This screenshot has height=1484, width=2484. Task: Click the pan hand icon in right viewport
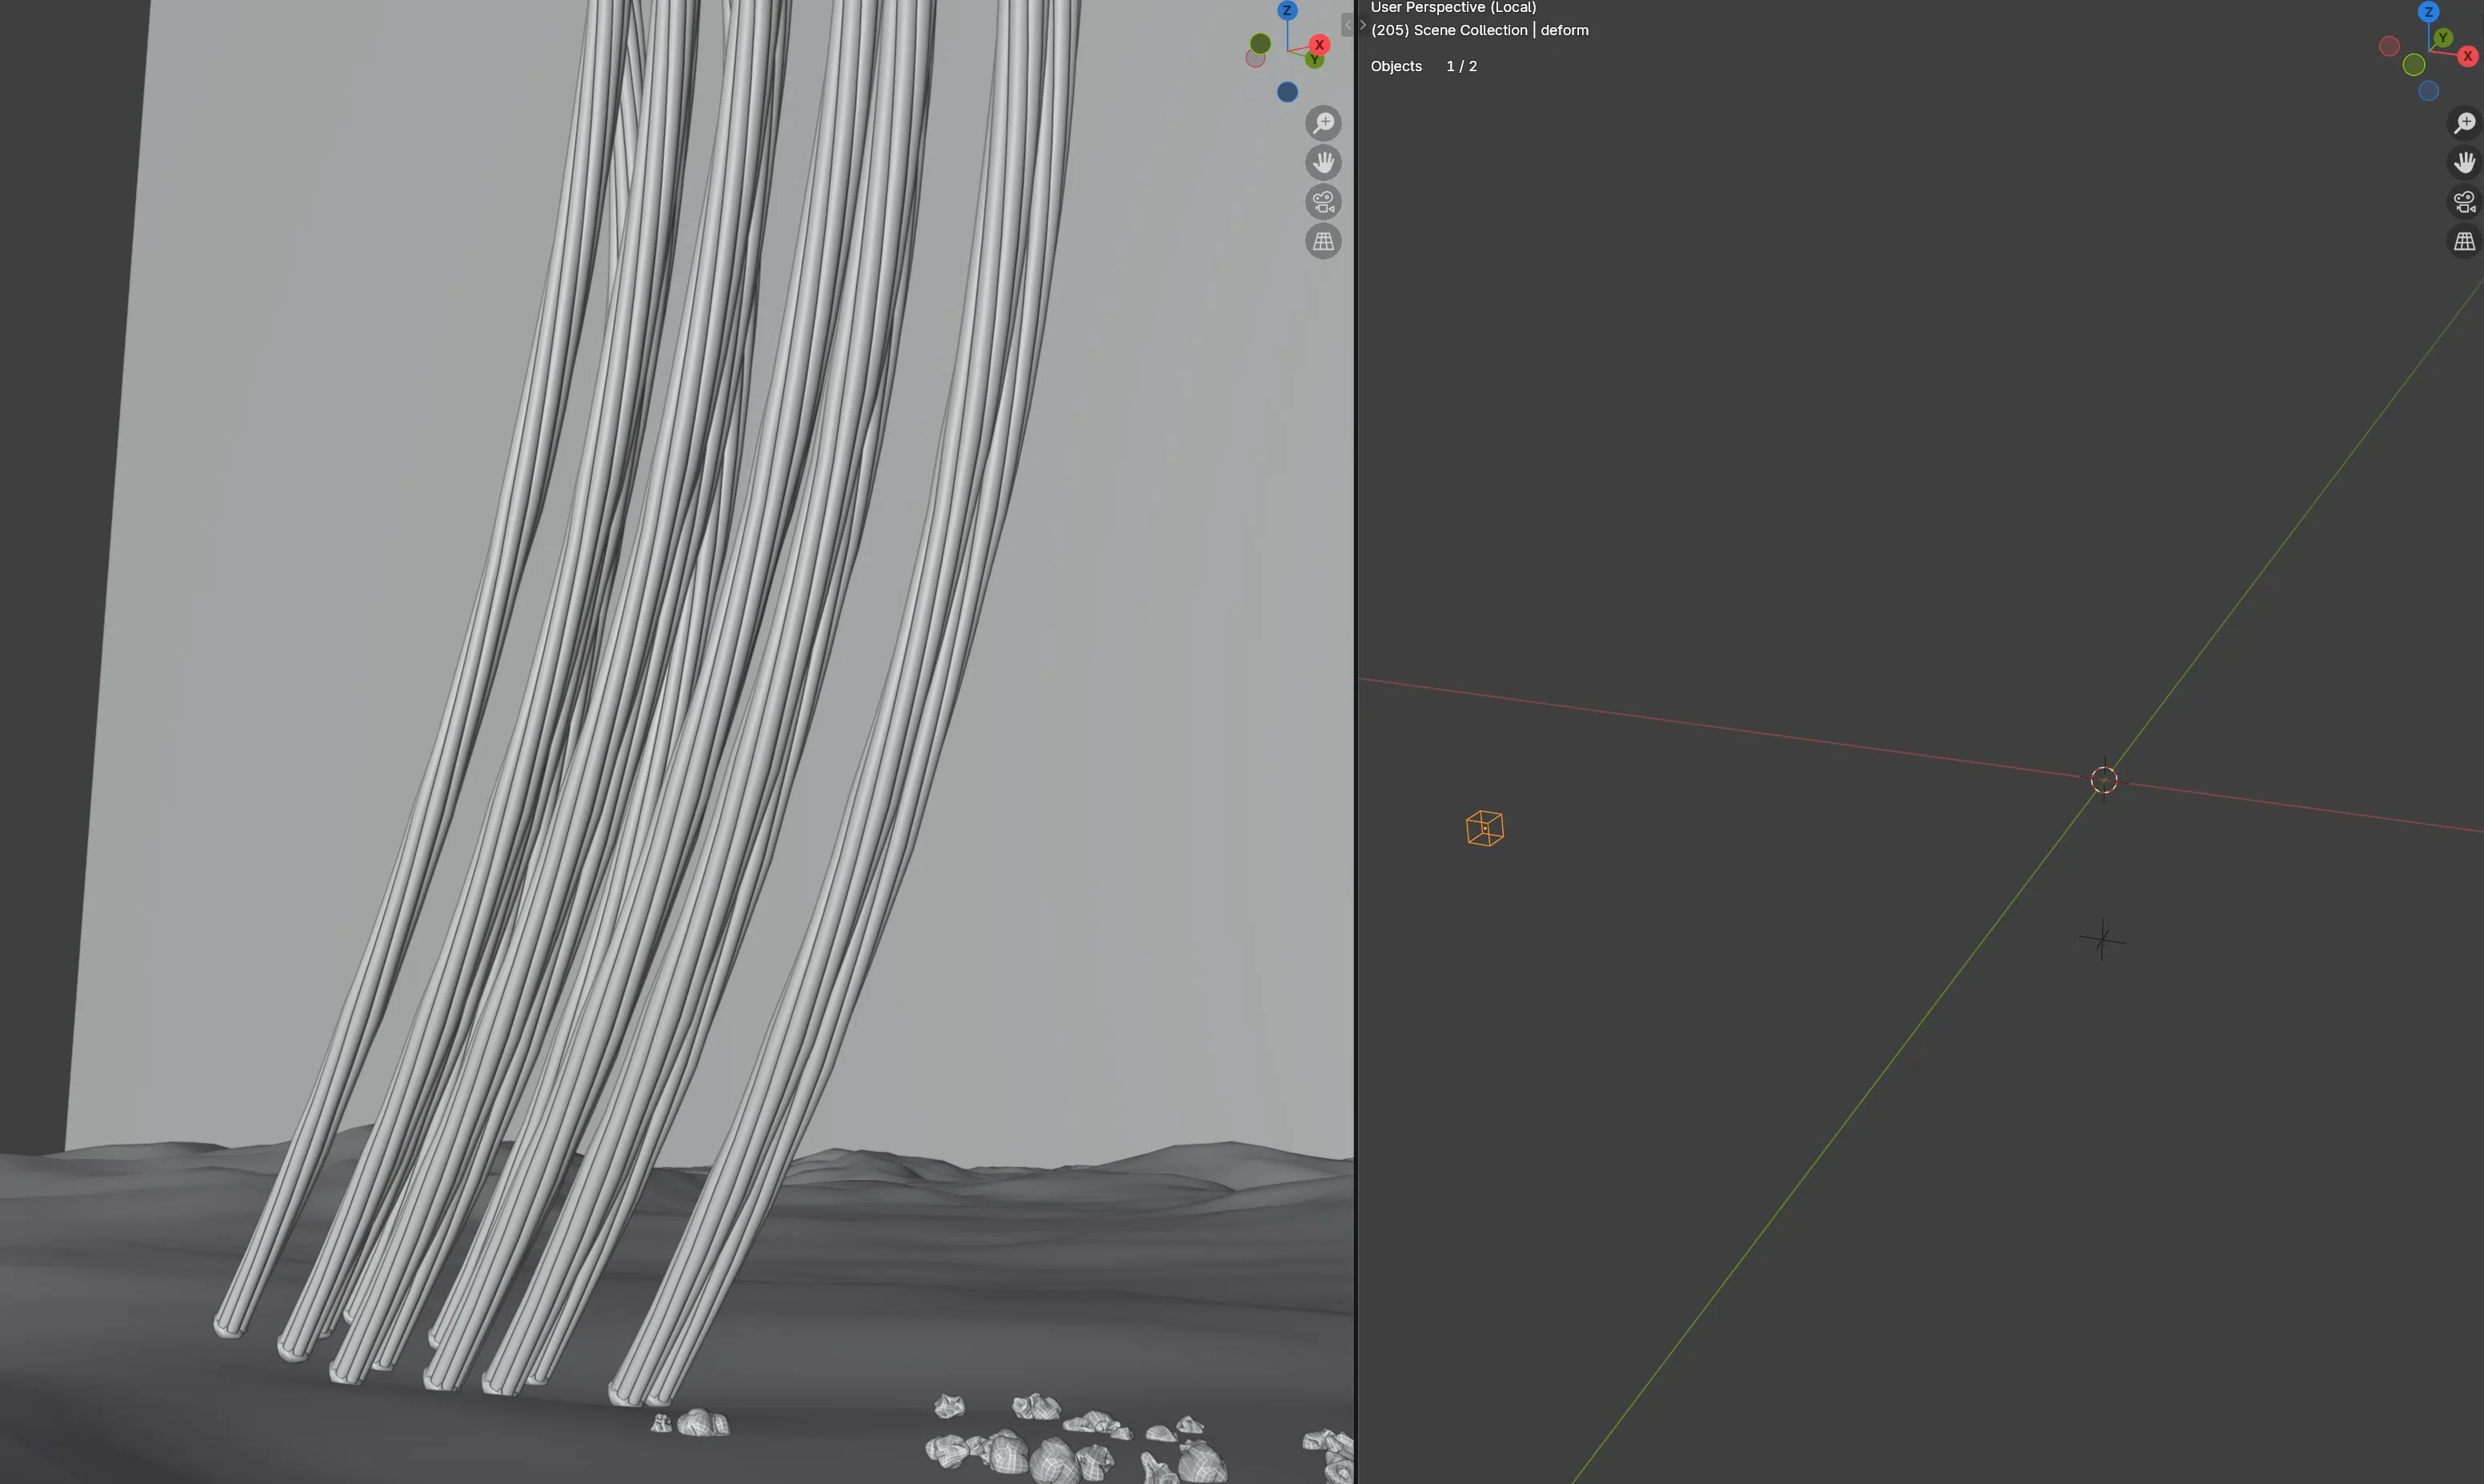(2464, 162)
